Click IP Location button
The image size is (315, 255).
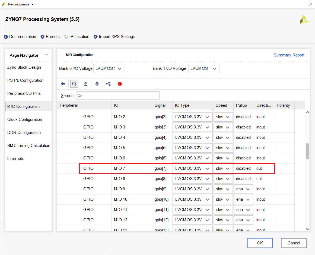click(79, 37)
